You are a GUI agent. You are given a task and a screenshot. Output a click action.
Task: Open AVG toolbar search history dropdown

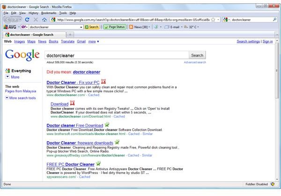click(x=81, y=27)
